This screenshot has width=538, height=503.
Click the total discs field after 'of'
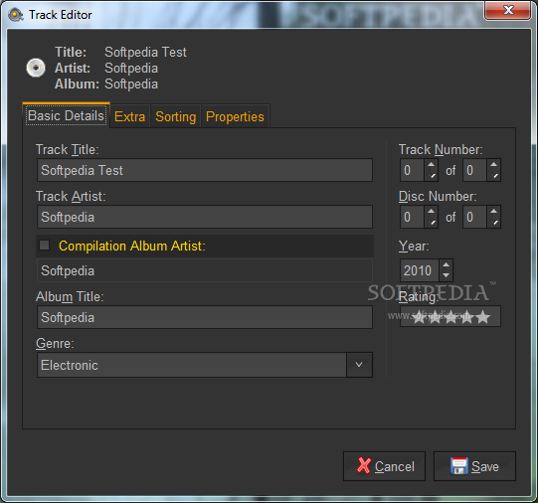[475, 217]
